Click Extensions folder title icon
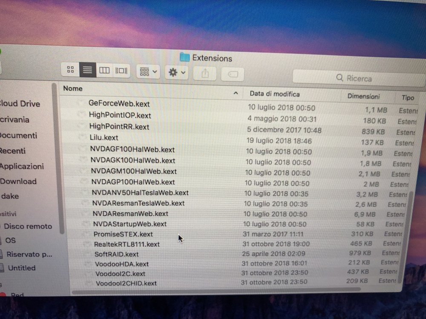426x319 pixels. click(184, 57)
